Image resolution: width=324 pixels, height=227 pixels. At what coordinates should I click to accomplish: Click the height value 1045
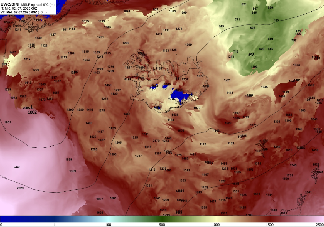pos(264,87)
